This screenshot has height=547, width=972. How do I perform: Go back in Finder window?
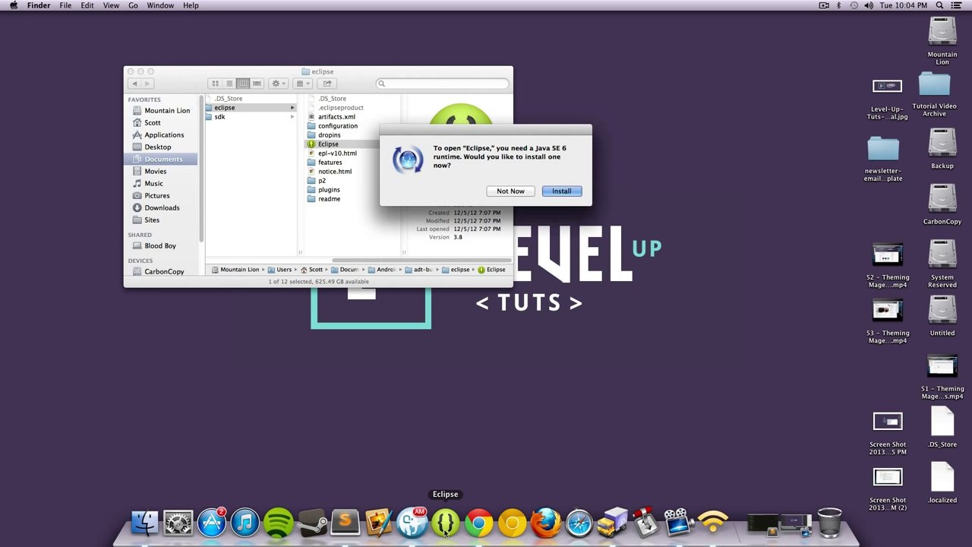[134, 84]
